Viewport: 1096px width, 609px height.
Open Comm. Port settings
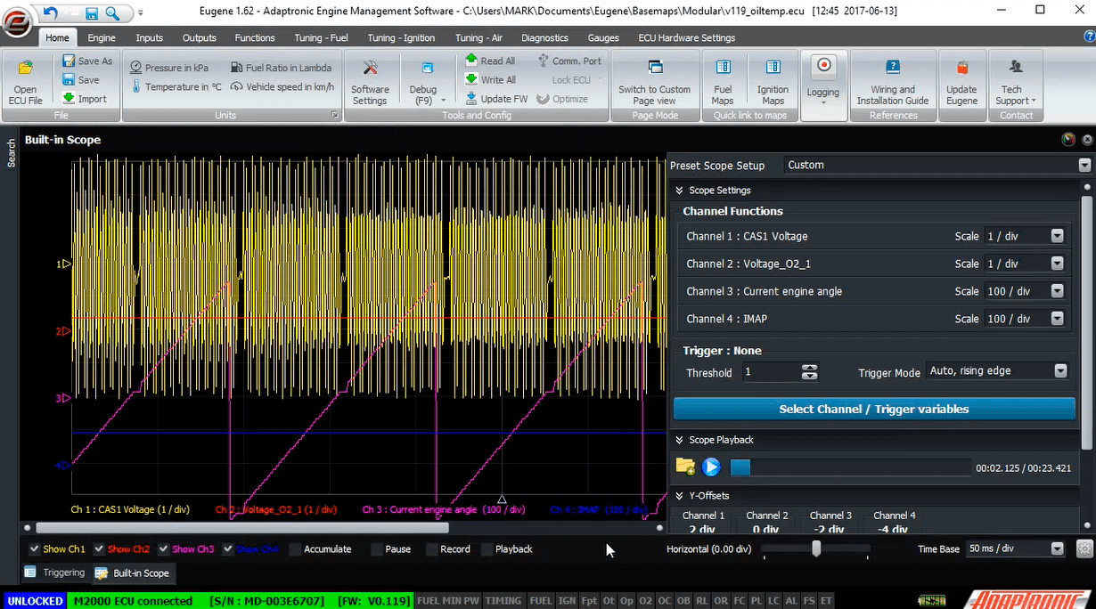pyautogui.click(x=568, y=61)
